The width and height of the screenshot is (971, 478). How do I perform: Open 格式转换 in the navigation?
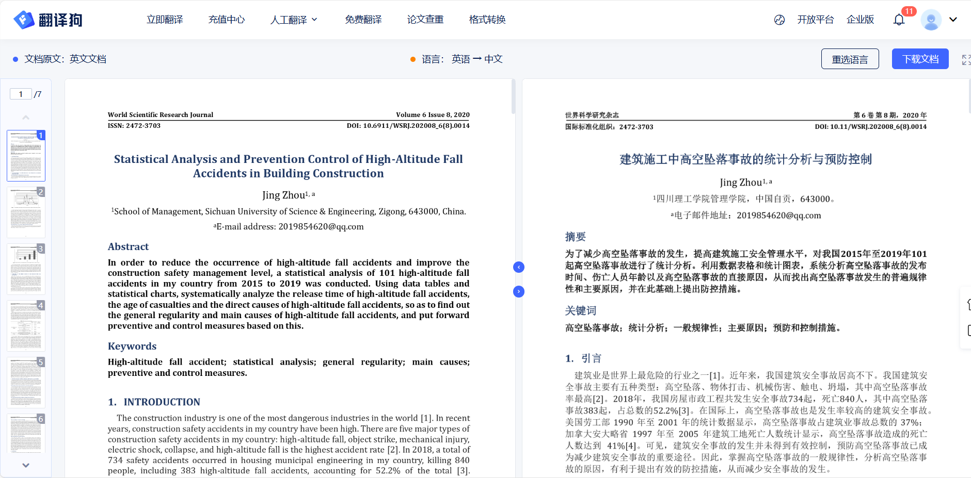pyautogui.click(x=487, y=20)
